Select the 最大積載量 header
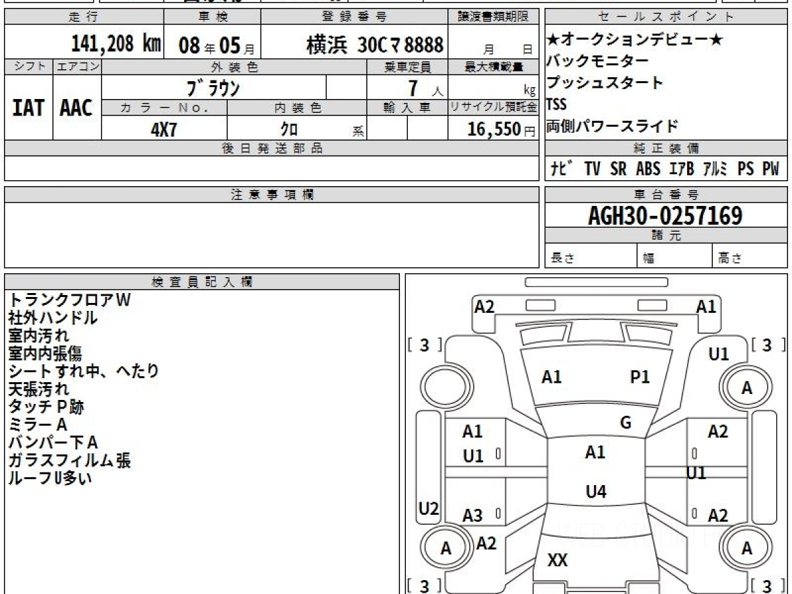This screenshot has width=792, height=594. click(x=494, y=67)
